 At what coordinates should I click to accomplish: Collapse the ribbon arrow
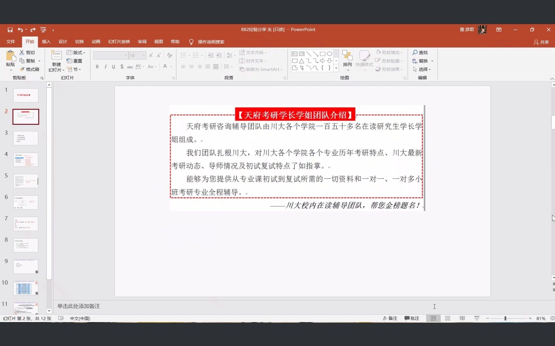[x=552, y=79]
